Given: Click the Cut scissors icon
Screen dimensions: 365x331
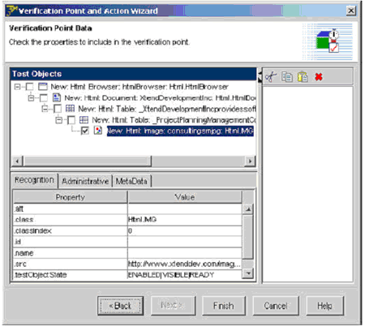Looking at the screenshot, I should tap(271, 77).
